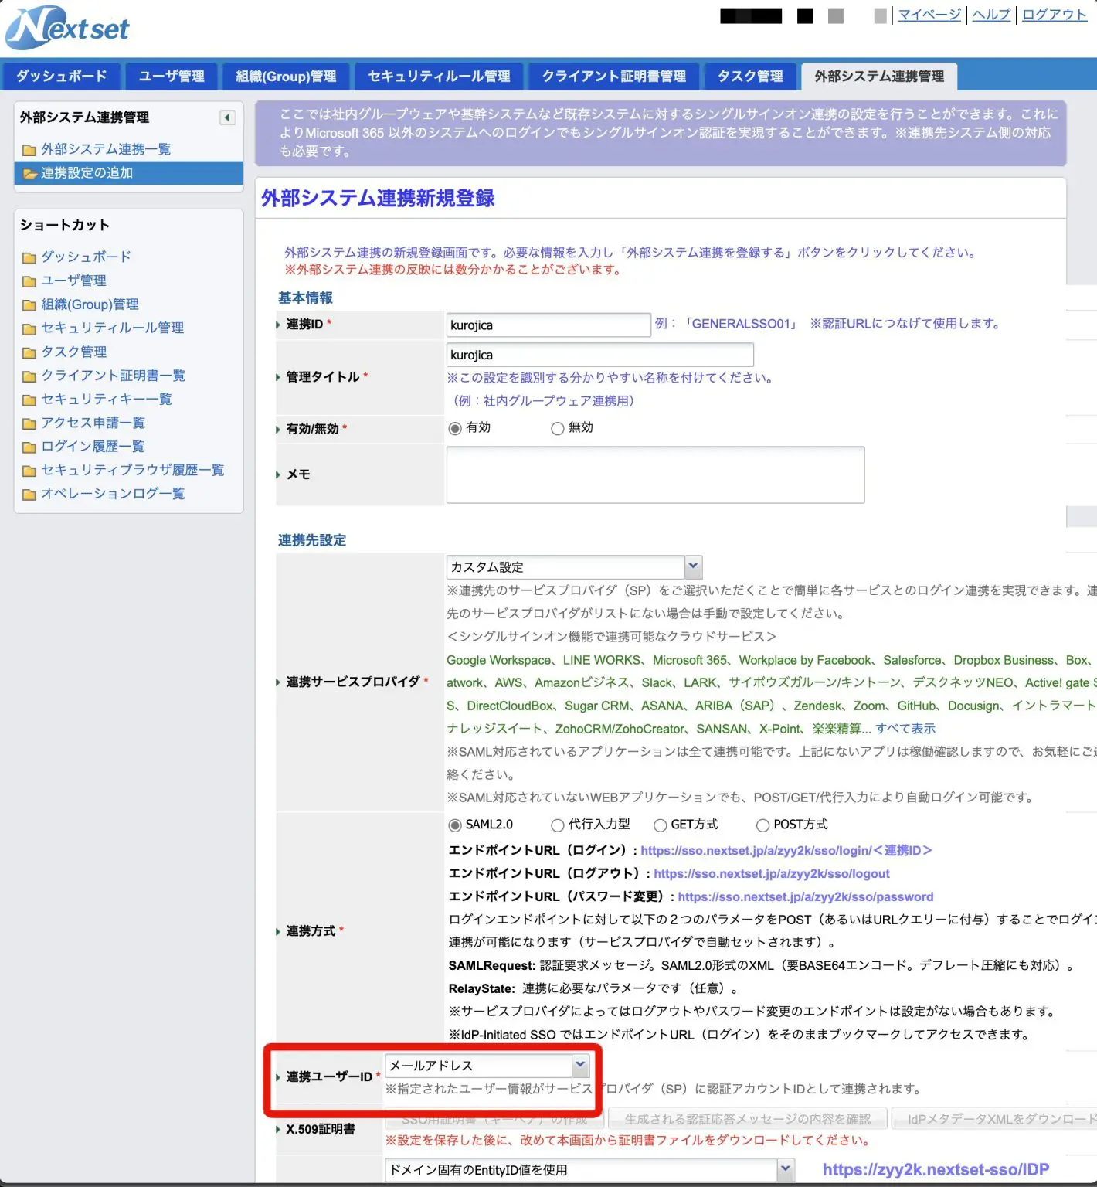Image resolution: width=1097 pixels, height=1187 pixels.
Task: Click folder icon beside オペレーションログ一覧
Action: (29, 495)
